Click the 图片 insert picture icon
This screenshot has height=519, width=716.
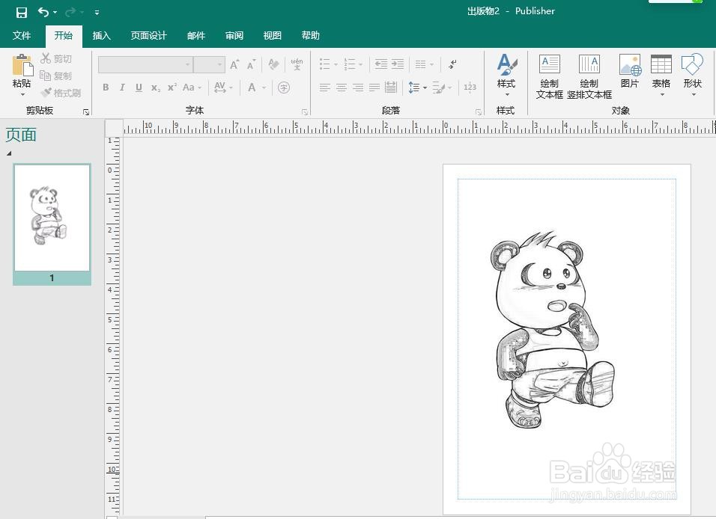tap(630, 71)
